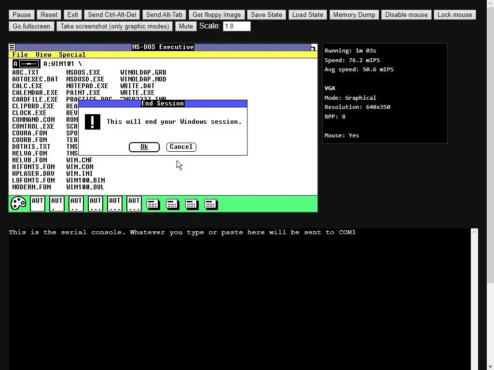Lock mouse to the emulator

click(454, 15)
